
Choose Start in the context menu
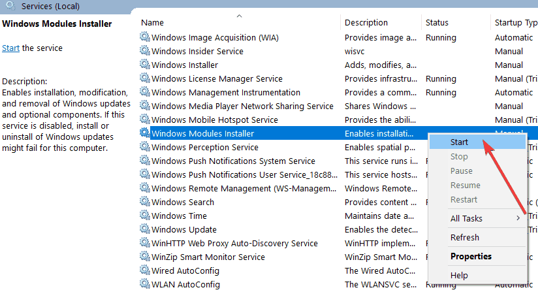[x=477, y=142]
